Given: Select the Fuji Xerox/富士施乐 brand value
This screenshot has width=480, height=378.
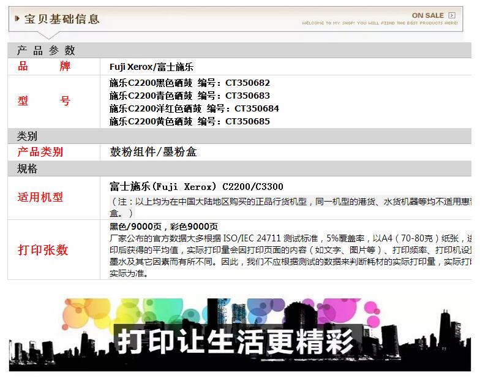Looking at the screenshot, I should pos(152,67).
